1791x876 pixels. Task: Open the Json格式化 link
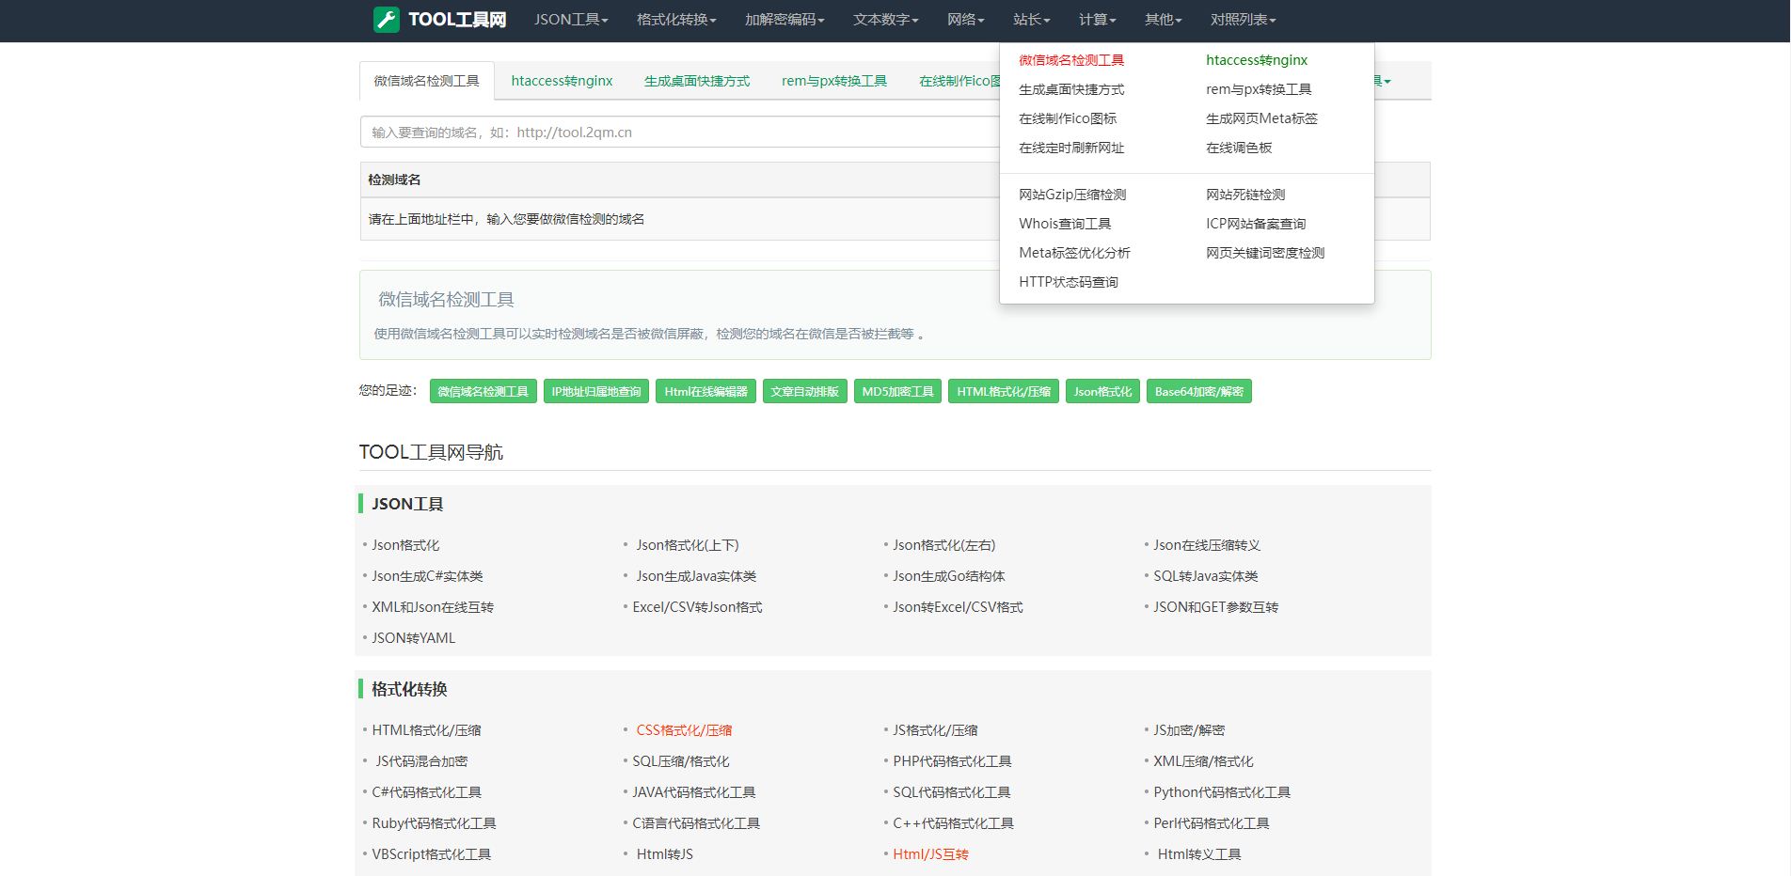[x=404, y=544]
